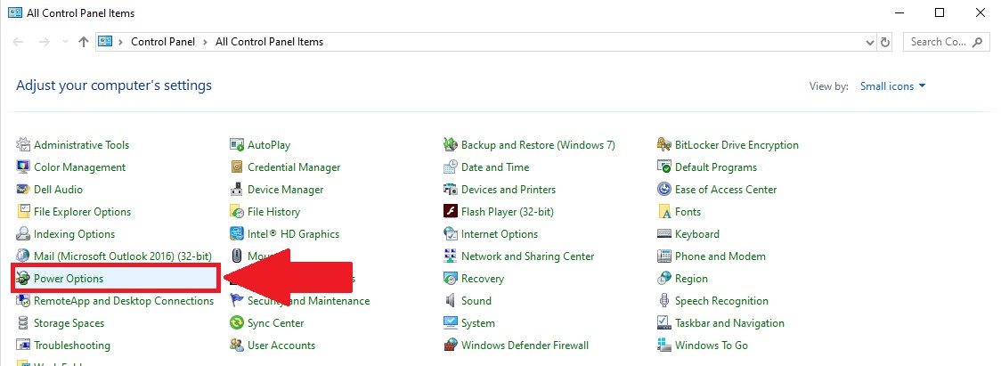The height and width of the screenshot is (366, 1001).
Task: Click the up-one-level arrow button
Action: coord(84,42)
